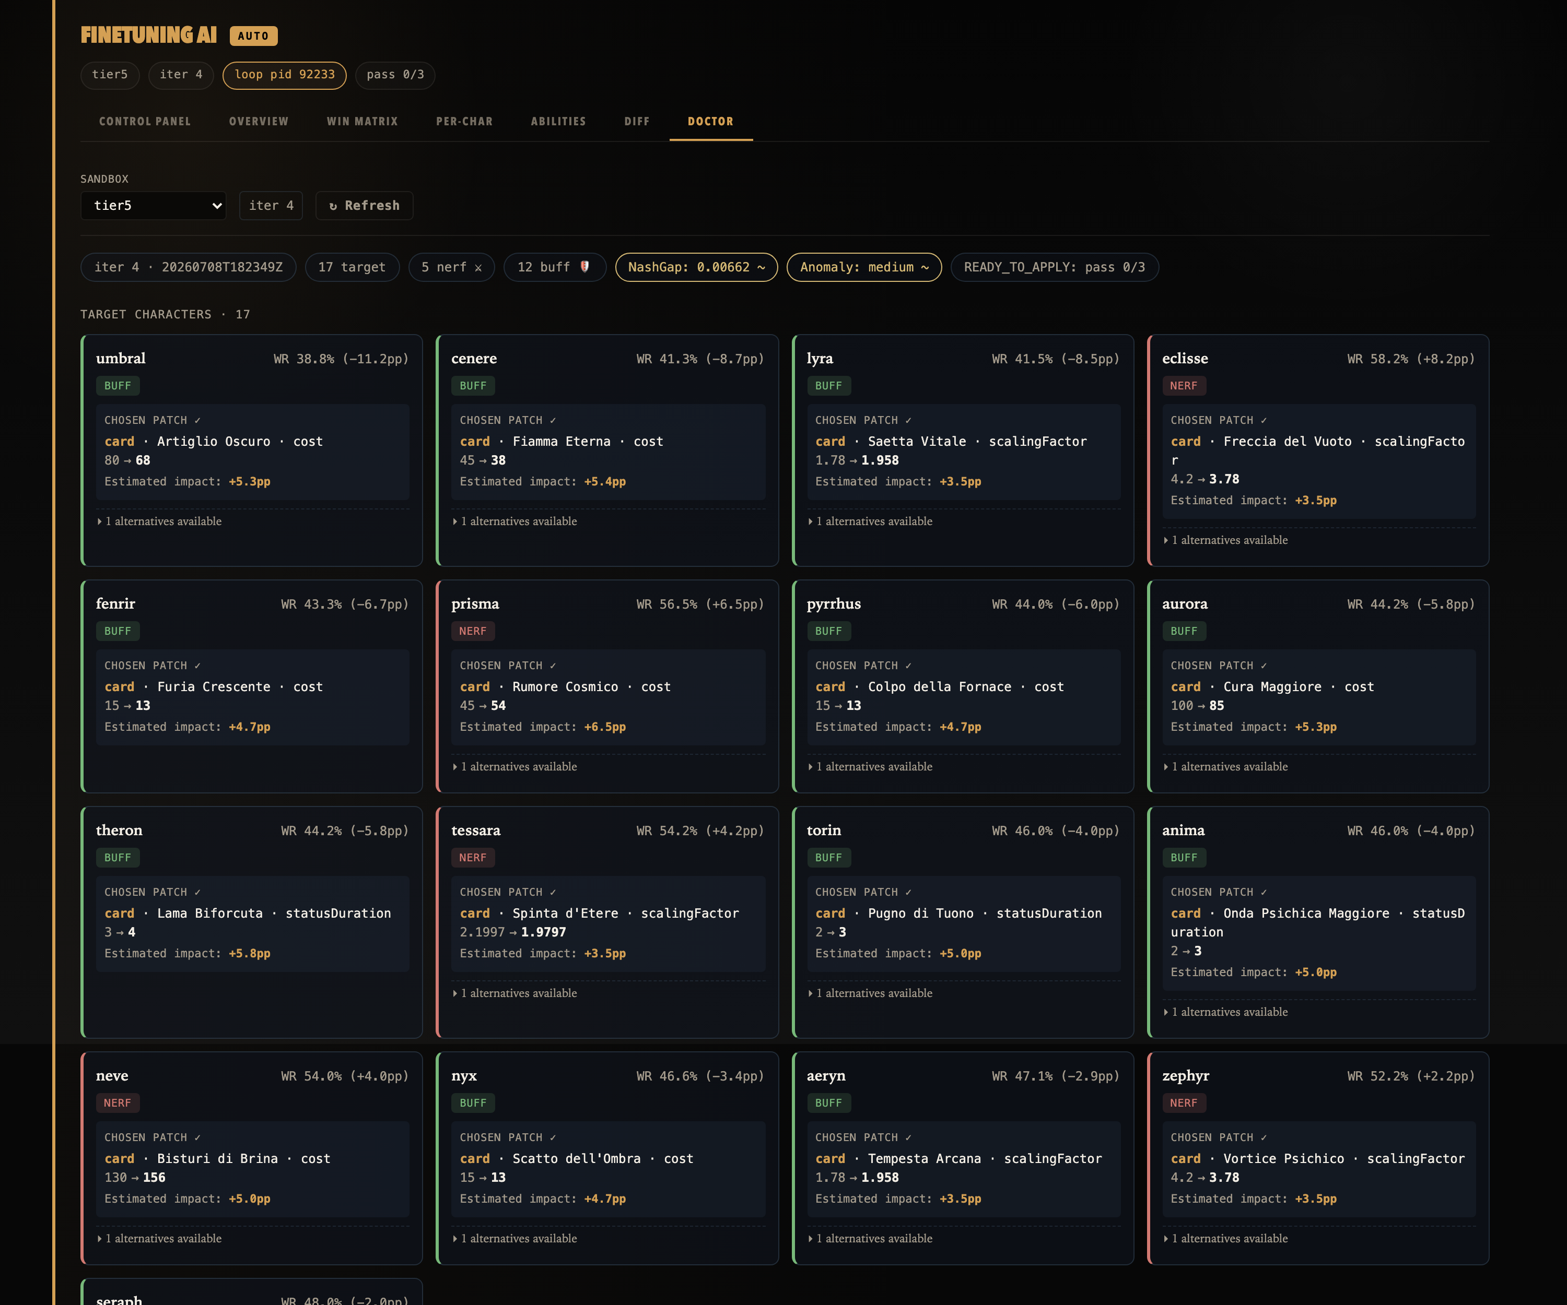
Task: Click Cura Maggiore patch text
Action: point(1272,687)
